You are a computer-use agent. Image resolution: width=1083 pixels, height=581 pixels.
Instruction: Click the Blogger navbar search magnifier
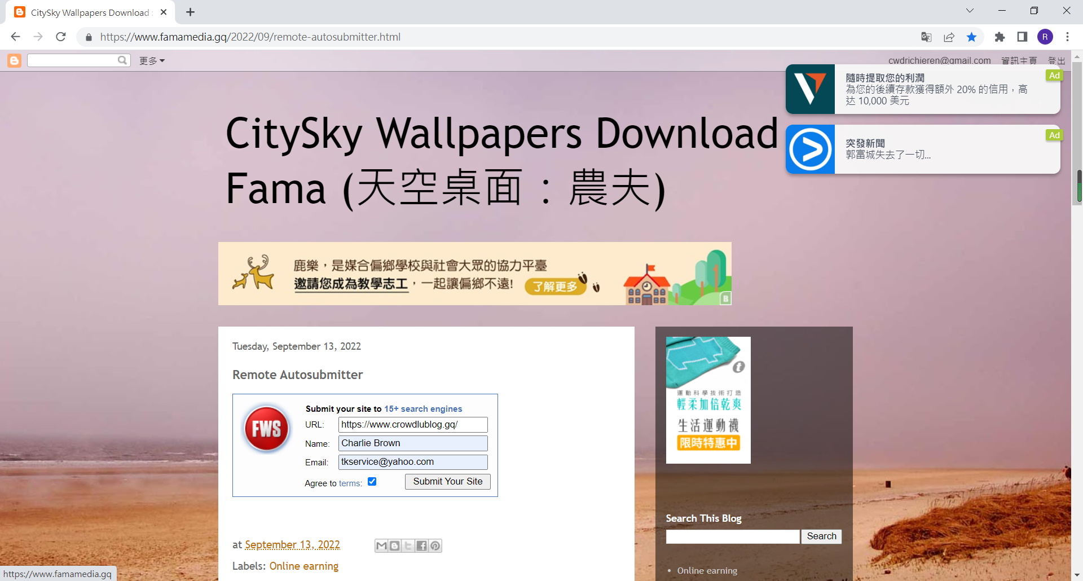point(122,60)
